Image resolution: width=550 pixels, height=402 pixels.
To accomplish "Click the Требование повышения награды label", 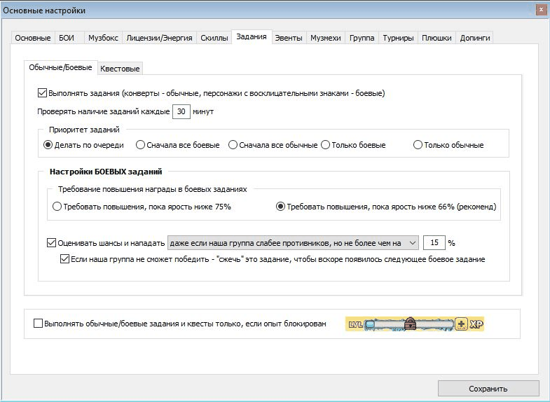I will (x=153, y=189).
